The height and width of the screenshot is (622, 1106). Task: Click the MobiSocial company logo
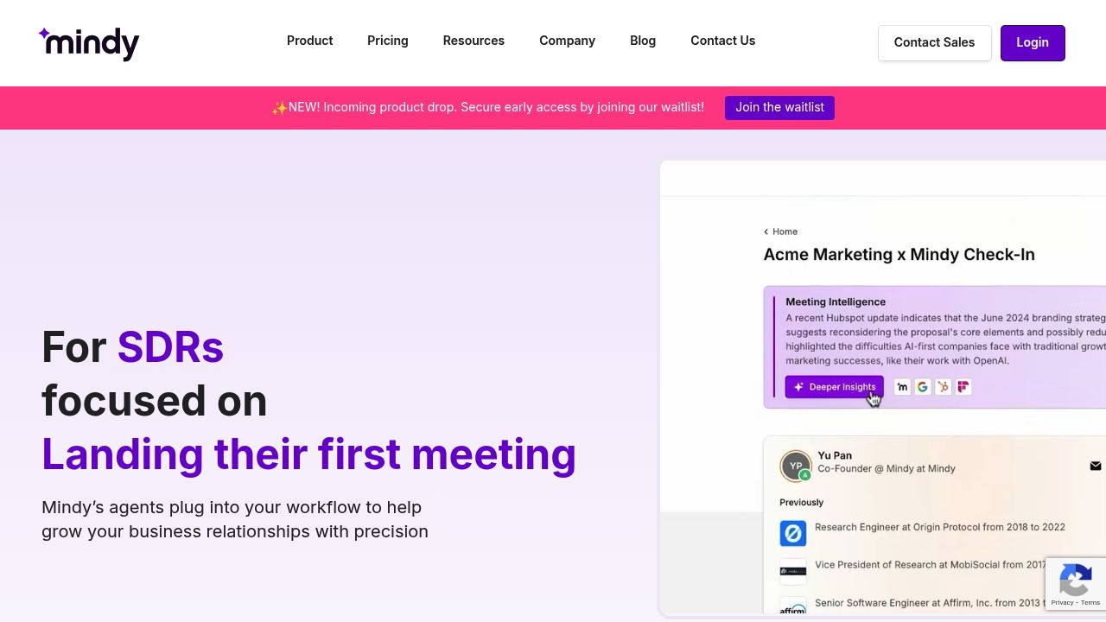[793, 571]
